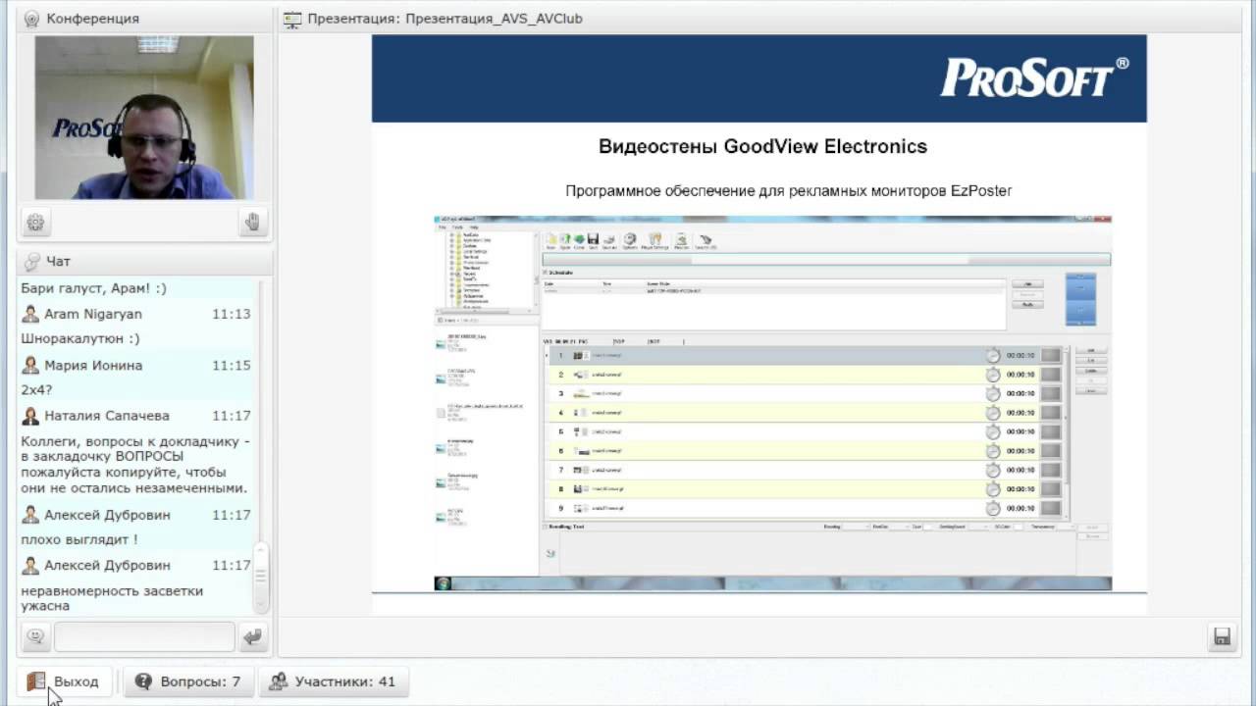Click chat message '2x4?'
This screenshot has height=706, width=1256.
pos(35,389)
